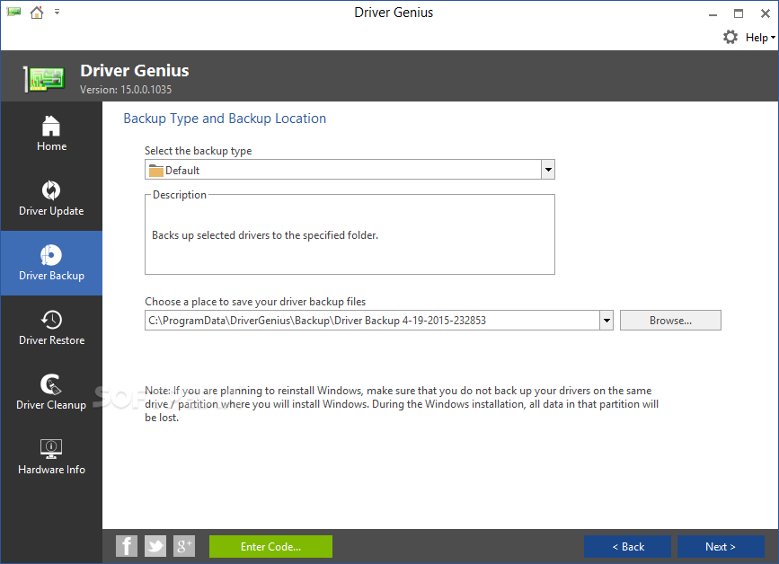This screenshot has width=779, height=564.
Task: Click the 'Select the backup type' label
Action: pos(198,151)
